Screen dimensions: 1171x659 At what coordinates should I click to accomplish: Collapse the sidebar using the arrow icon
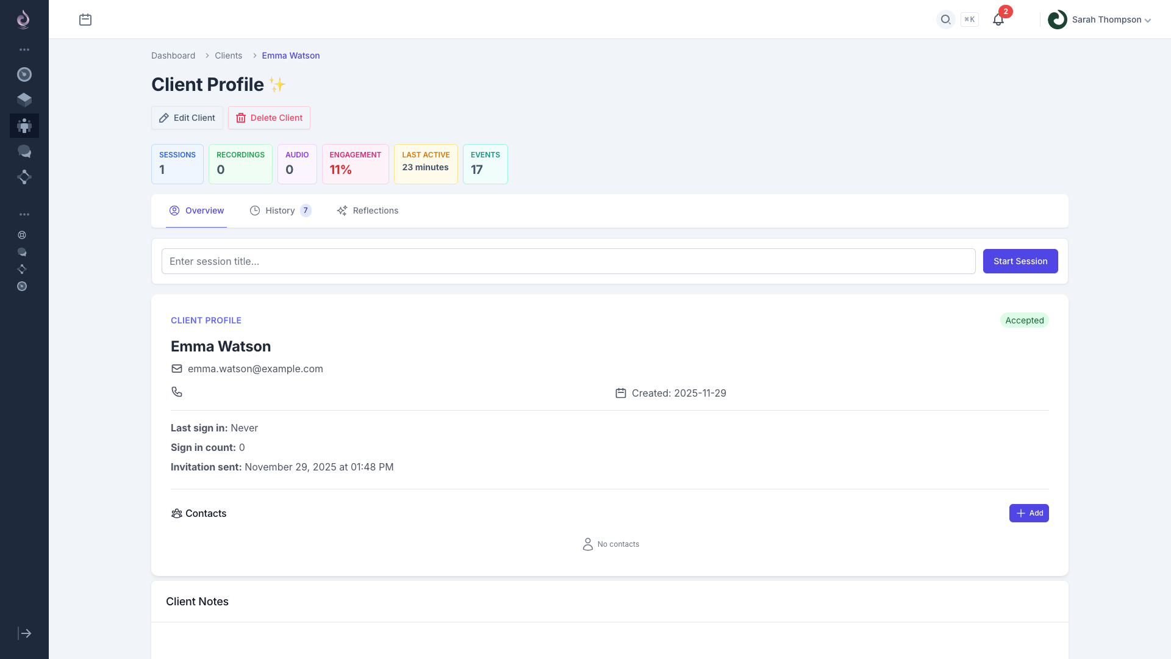24,633
